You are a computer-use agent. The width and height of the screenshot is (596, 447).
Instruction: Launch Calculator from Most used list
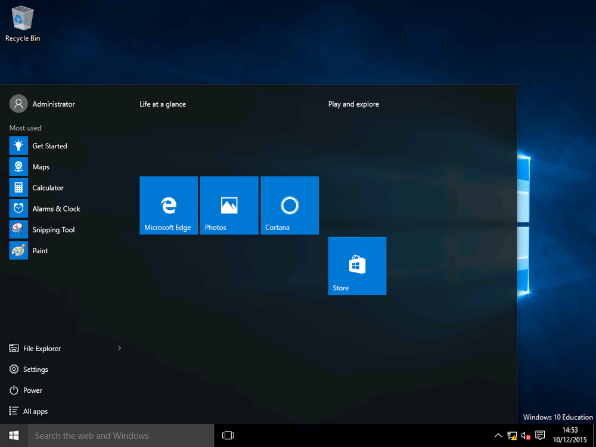[x=64, y=188]
